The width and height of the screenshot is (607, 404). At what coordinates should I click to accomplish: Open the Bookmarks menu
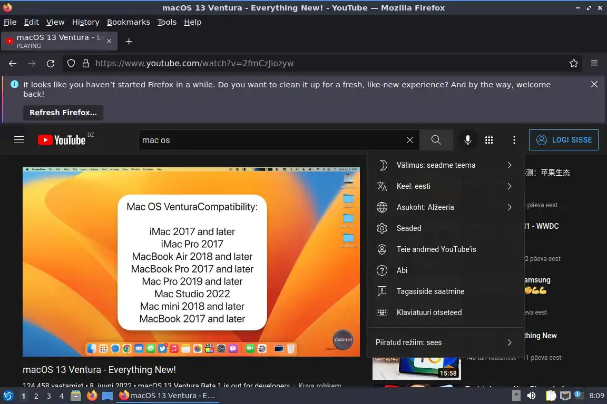[x=129, y=22]
